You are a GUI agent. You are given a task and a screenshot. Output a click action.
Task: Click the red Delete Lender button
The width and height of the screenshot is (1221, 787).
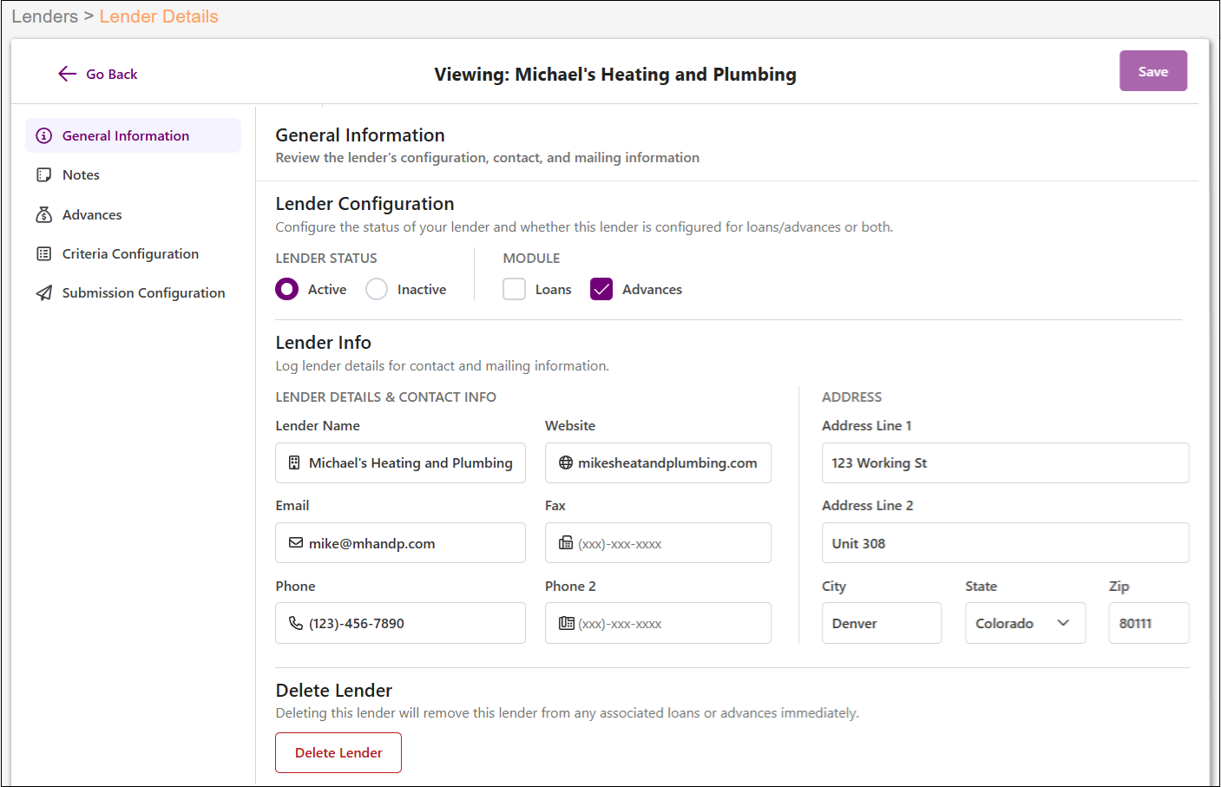[338, 752]
